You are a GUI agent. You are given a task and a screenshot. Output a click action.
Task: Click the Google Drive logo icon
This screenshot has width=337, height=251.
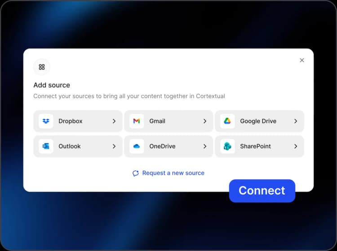click(x=227, y=121)
